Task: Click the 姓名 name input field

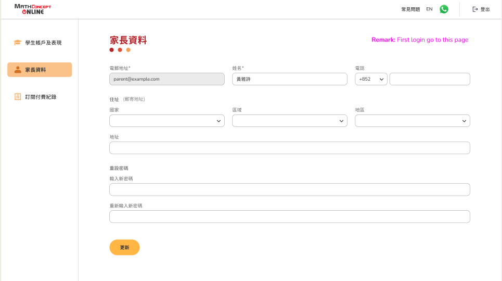Action: coord(289,79)
